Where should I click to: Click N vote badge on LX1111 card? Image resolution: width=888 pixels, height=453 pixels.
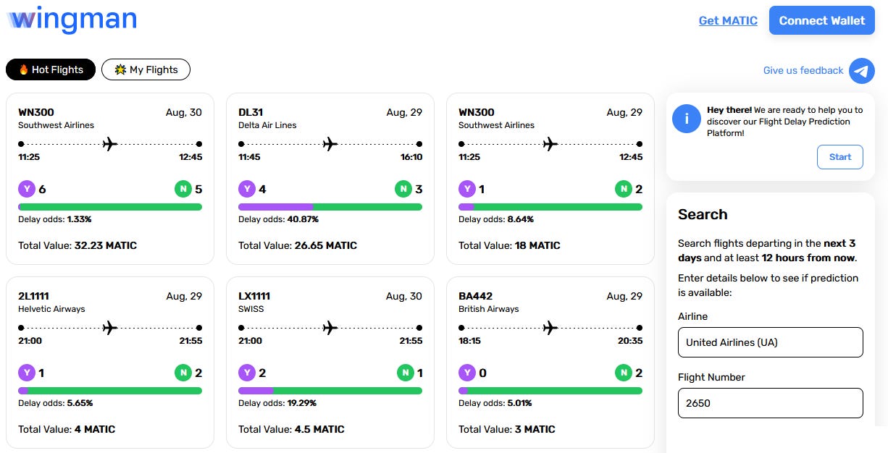pyautogui.click(x=403, y=373)
